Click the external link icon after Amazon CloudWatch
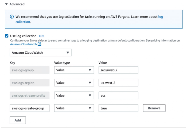The height and width of the screenshot is (128, 187). coord(39,44)
